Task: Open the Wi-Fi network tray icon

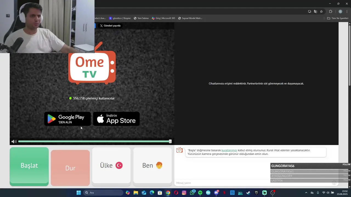Action: 324,193
